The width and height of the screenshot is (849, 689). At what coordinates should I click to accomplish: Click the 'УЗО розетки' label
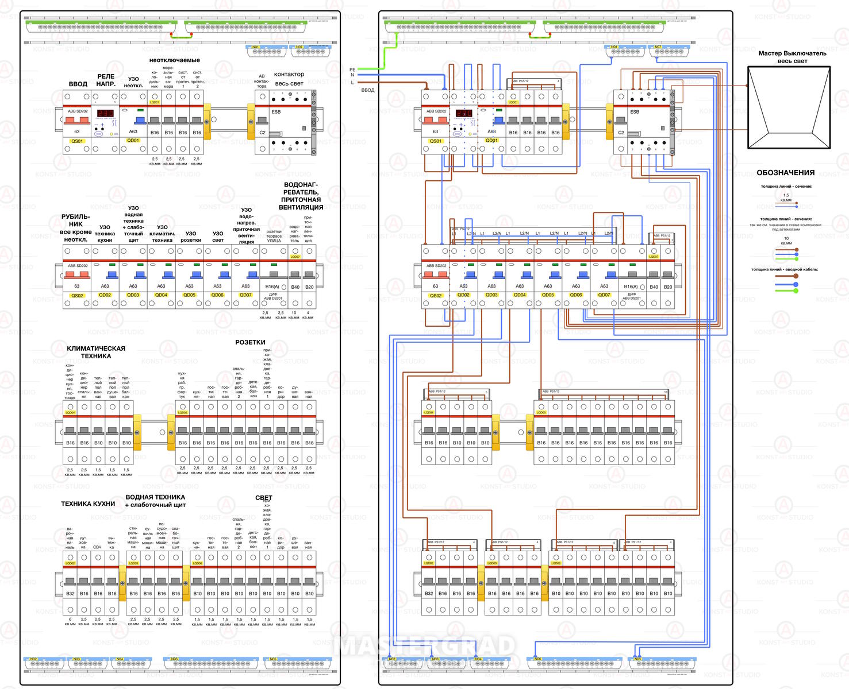[191, 237]
